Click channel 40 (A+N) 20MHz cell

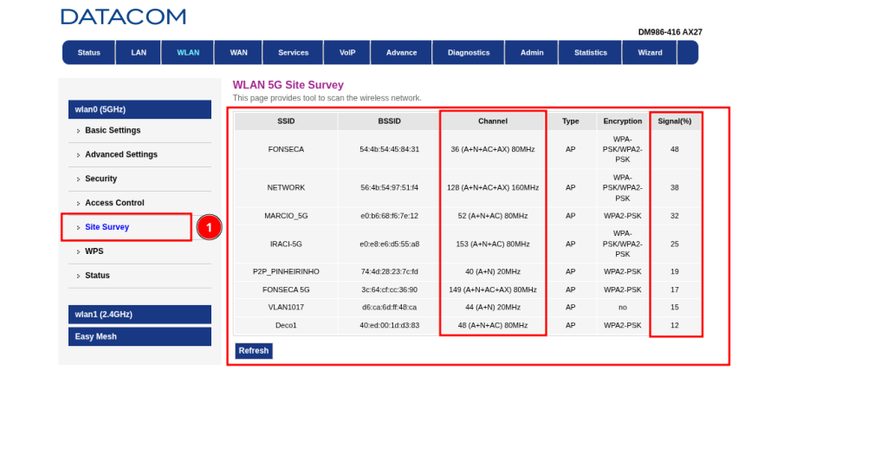click(x=493, y=272)
